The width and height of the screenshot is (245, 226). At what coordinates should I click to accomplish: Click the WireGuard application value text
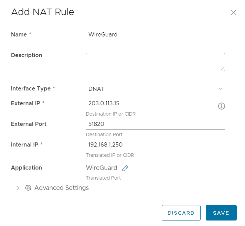tap(102, 168)
